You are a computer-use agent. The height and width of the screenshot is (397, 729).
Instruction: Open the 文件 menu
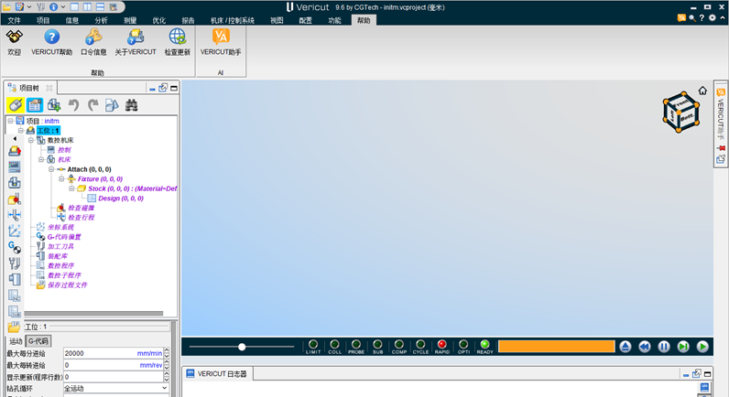click(15, 20)
